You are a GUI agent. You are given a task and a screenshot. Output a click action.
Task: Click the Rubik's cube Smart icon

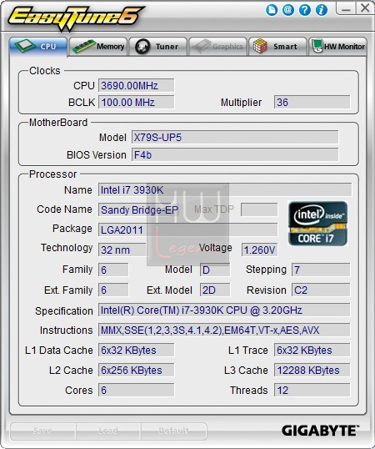[x=260, y=46]
